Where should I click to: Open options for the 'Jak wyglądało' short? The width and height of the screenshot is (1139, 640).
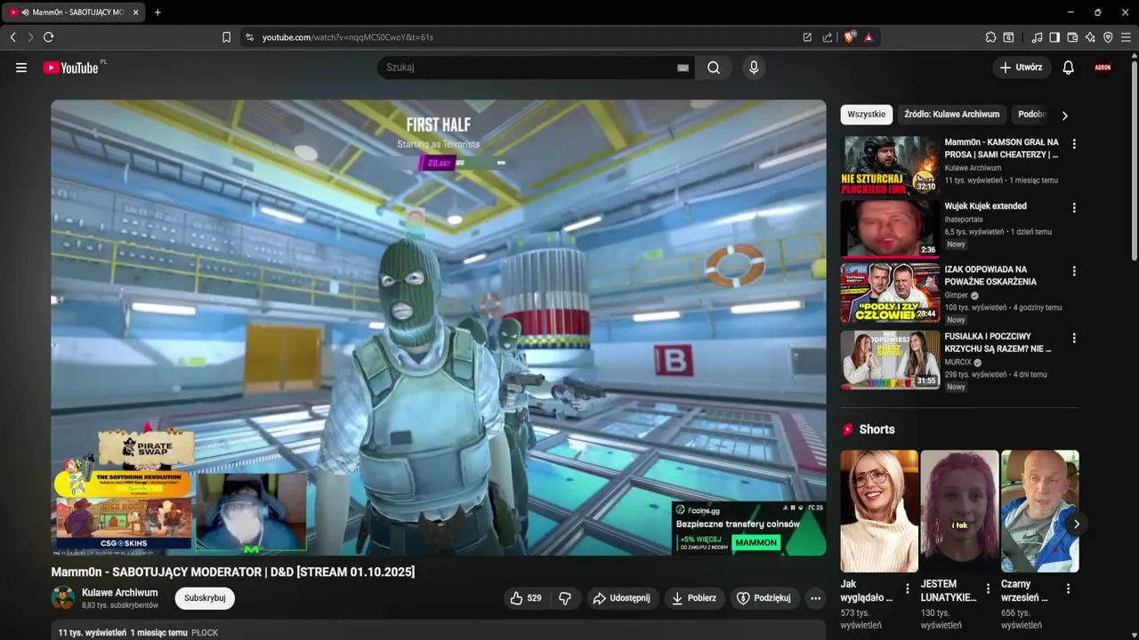pyautogui.click(x=908, y=588)
